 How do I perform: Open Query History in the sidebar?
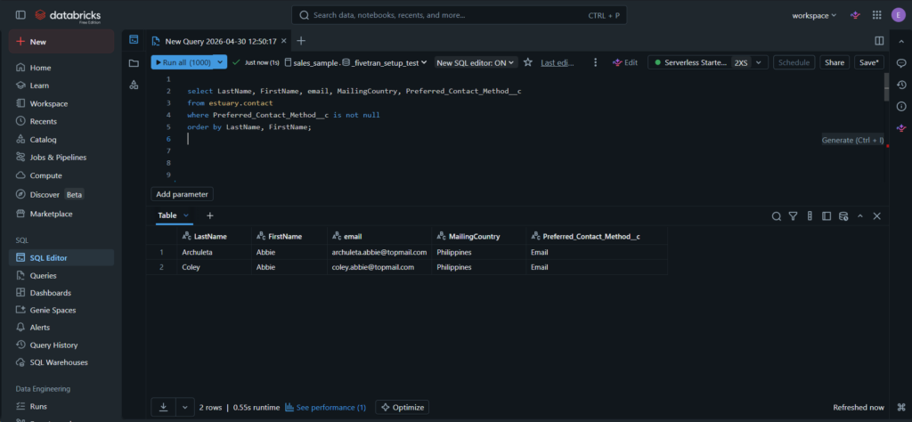pos(61,345)
